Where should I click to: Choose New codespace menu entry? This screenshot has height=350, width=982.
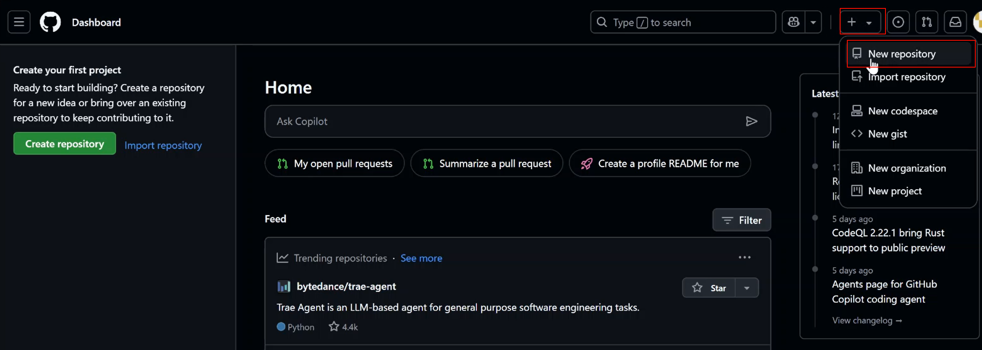909,111
